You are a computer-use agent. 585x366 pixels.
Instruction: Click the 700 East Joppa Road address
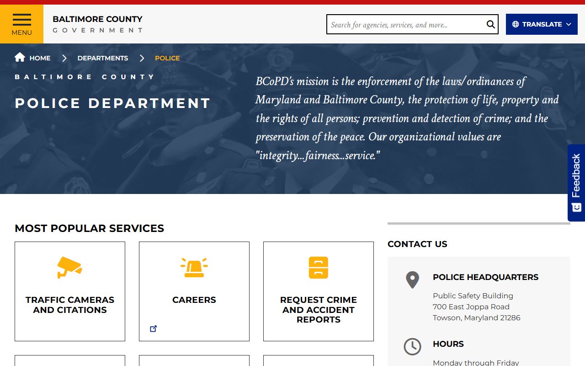click(471, 307)
